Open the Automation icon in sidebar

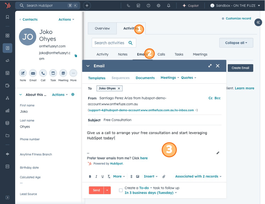7,98
